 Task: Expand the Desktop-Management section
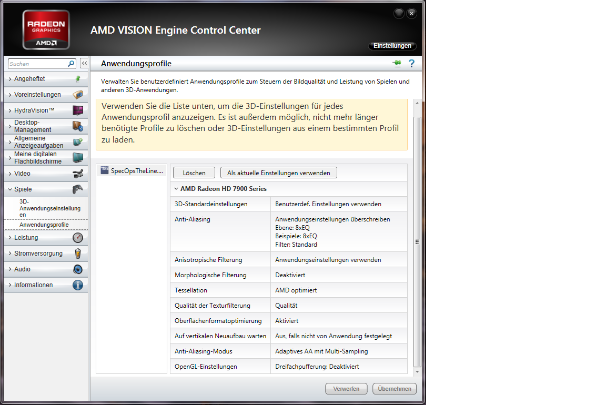10,126
